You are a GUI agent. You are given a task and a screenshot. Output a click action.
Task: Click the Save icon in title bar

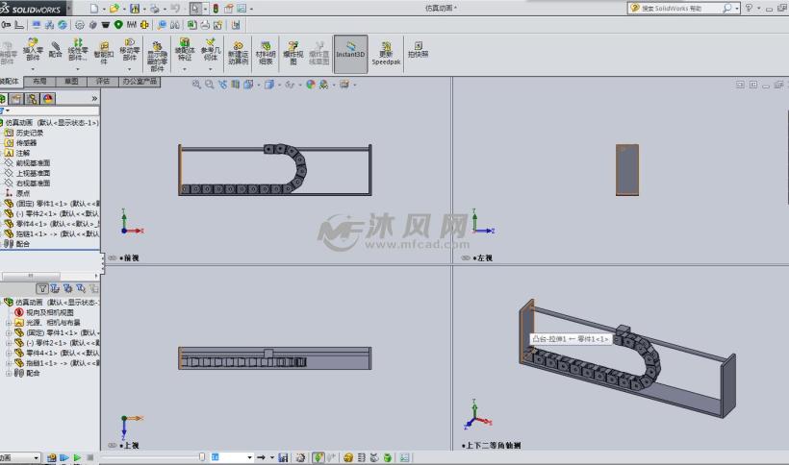point(135,9)
